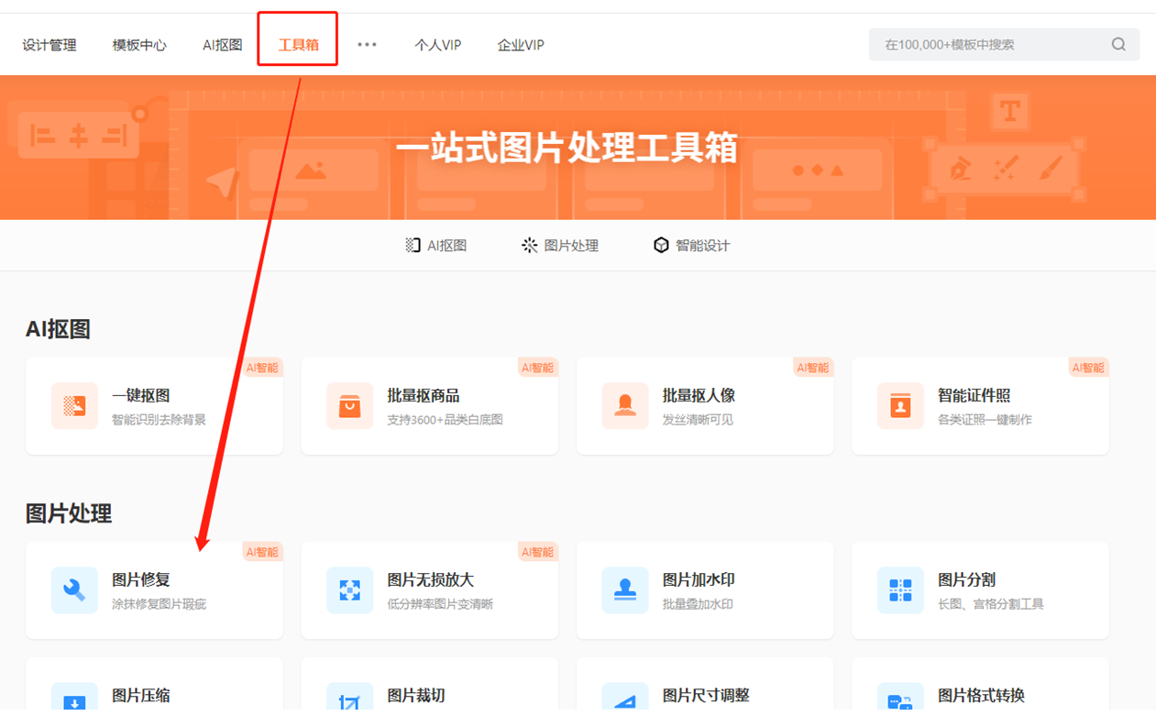Go to 模板中心
The image size is (1156, 716).
(139, 45)
